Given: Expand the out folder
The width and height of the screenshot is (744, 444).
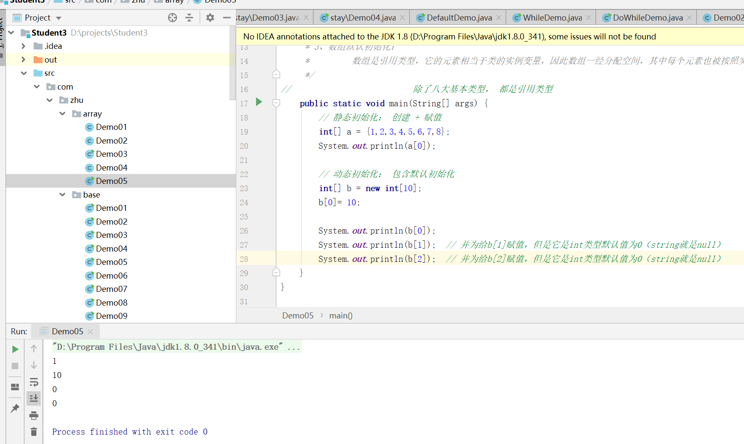Looking at the screenshot, I should pyautogui.click(x=24, y=60).
